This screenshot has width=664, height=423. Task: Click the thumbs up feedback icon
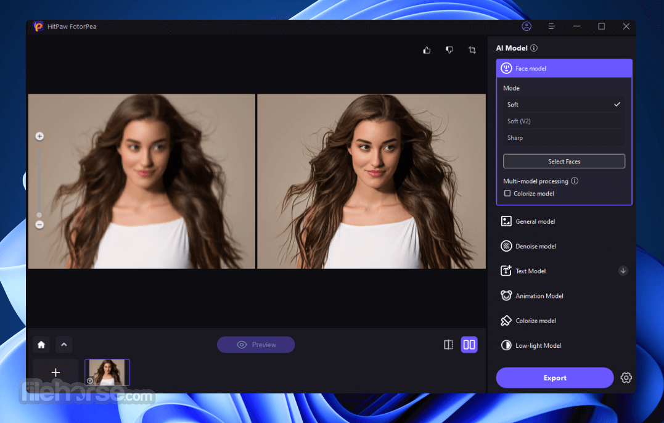[x=427, y=50]
